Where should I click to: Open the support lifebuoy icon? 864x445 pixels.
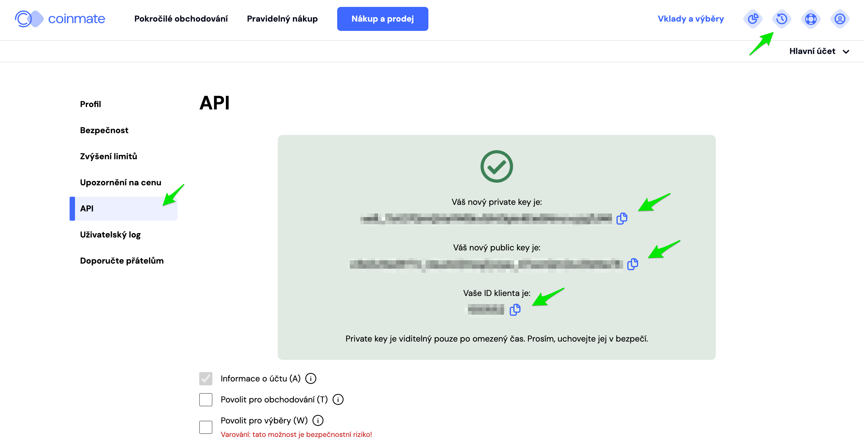811,19
